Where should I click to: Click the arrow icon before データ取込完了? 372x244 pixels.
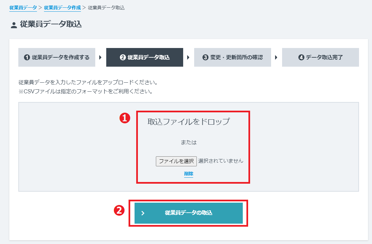click(276, 57)
